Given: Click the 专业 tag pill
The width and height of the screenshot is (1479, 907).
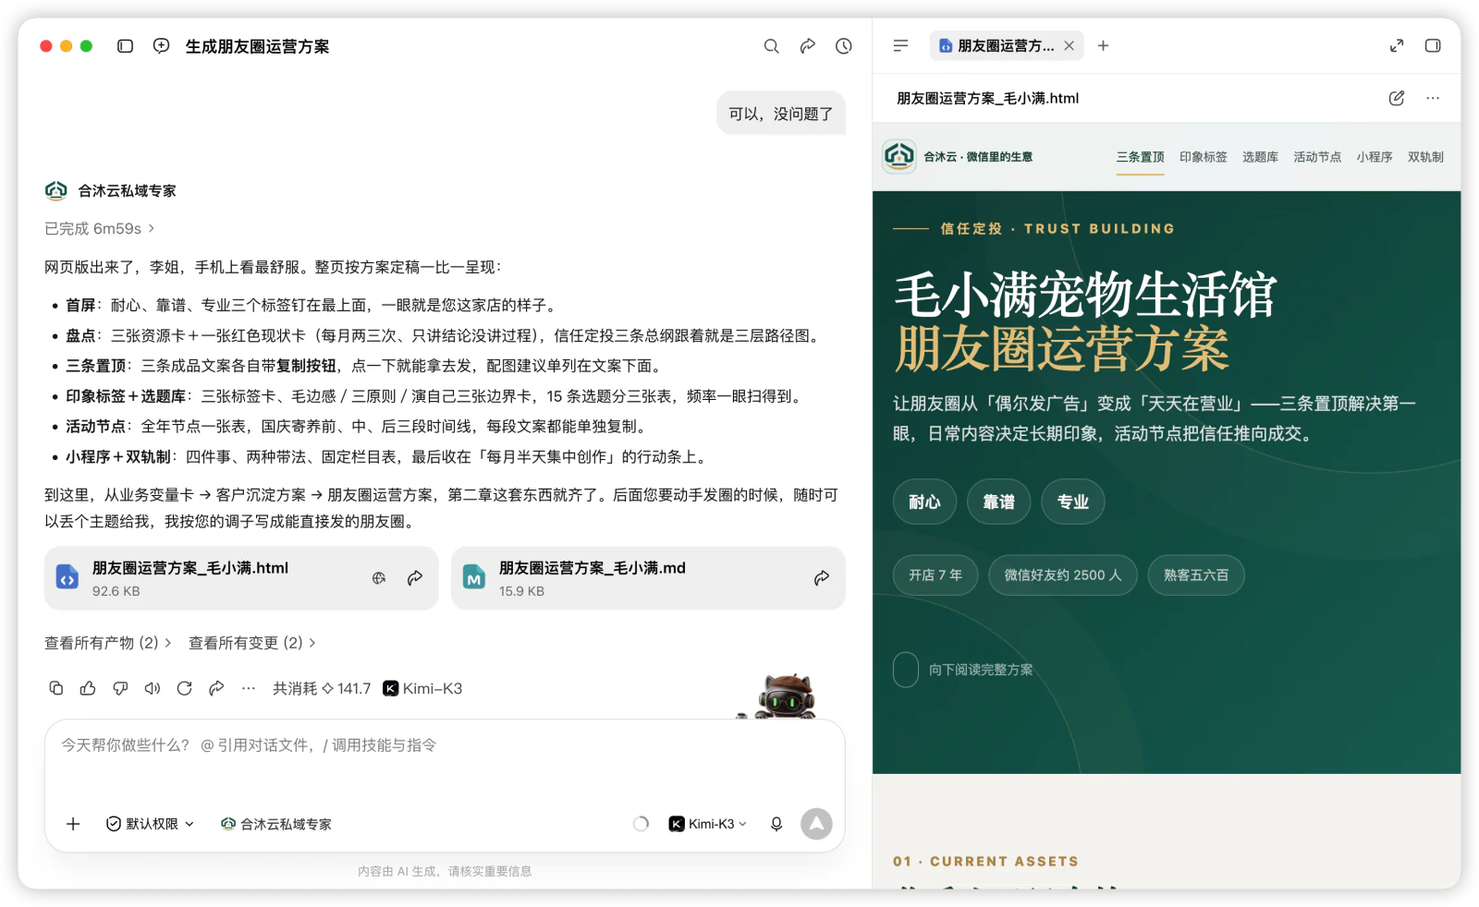Looking at the screenshot, I should [1072, 502].
